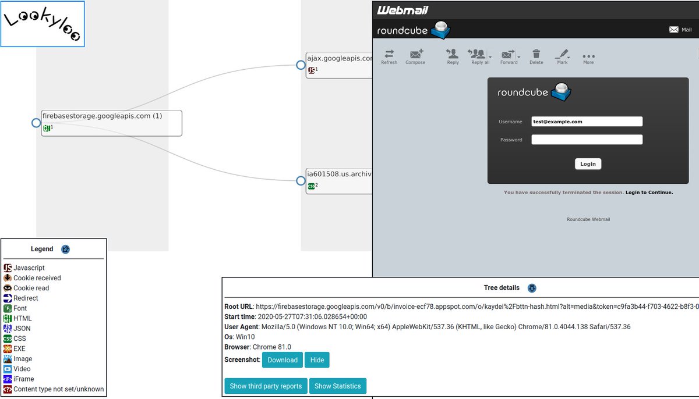Click the firebasestorage.googleapis.com (1) node label

click(102, 116)
